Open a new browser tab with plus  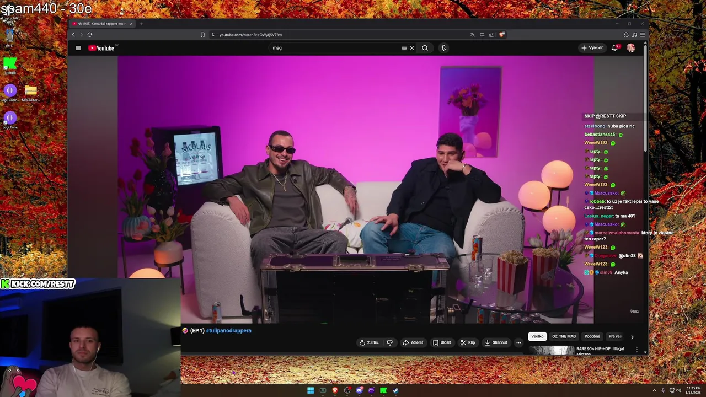pos(141,24)
